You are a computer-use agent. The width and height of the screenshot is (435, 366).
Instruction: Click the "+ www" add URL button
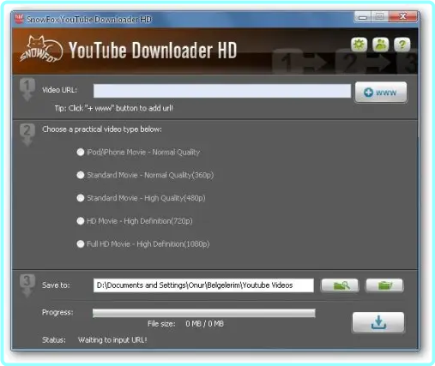(381, 92)
